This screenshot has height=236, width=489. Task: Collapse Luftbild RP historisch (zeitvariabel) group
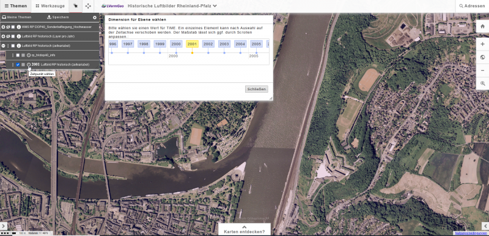[x=4, y=46]
